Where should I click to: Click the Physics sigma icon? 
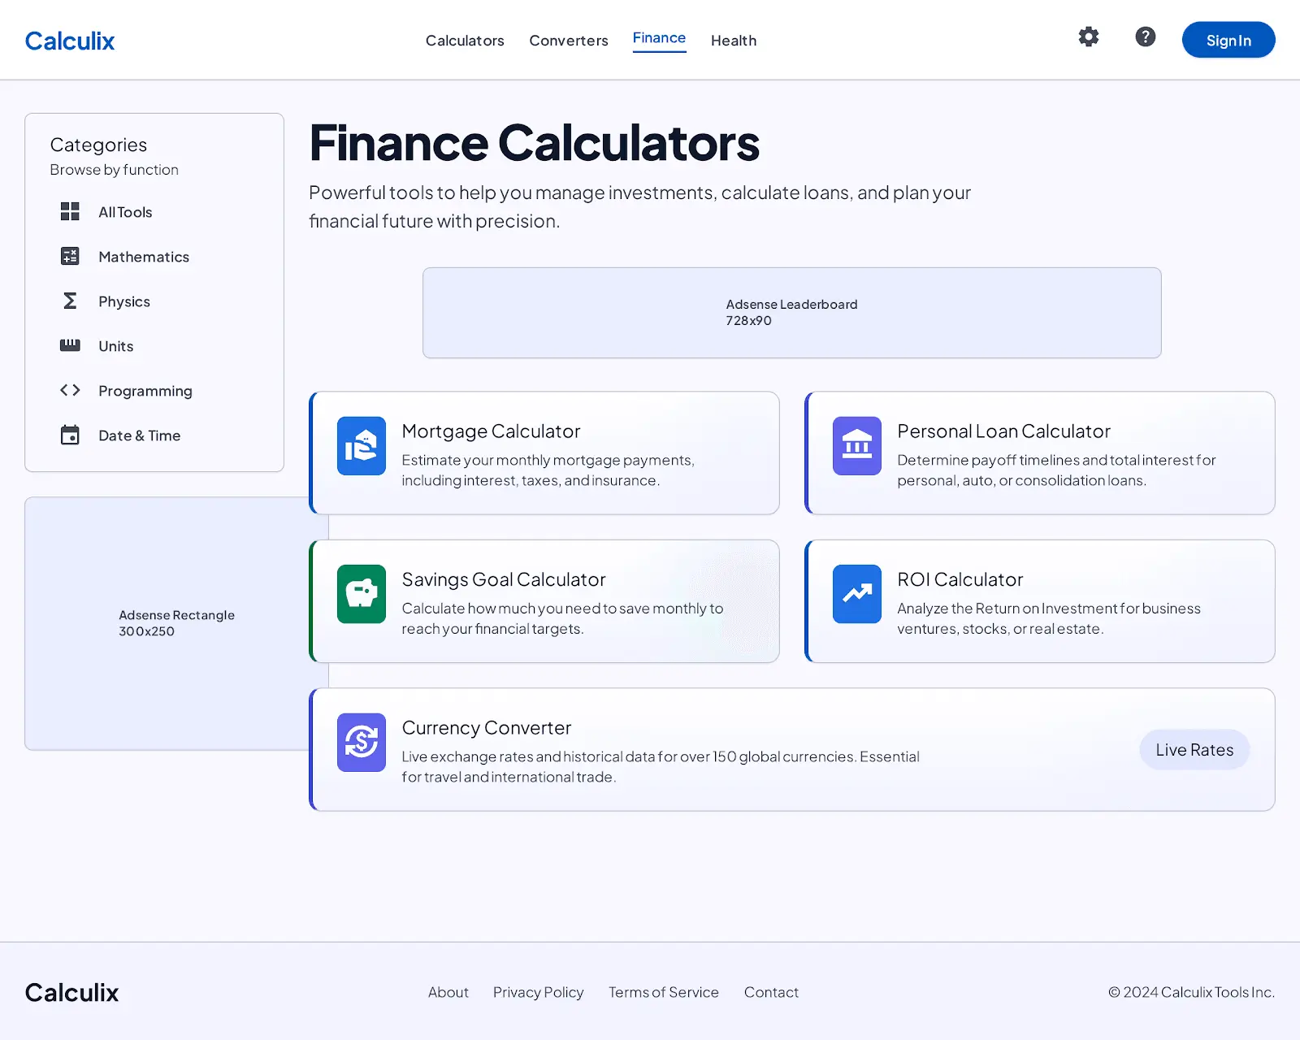pos(70,301)
